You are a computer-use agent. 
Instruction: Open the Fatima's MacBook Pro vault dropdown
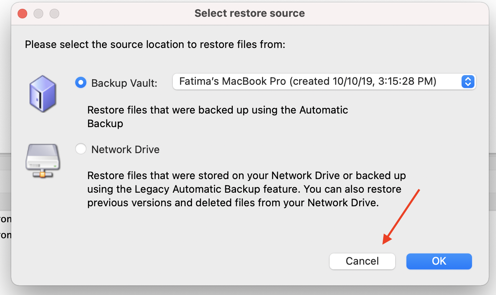point(324,82)
